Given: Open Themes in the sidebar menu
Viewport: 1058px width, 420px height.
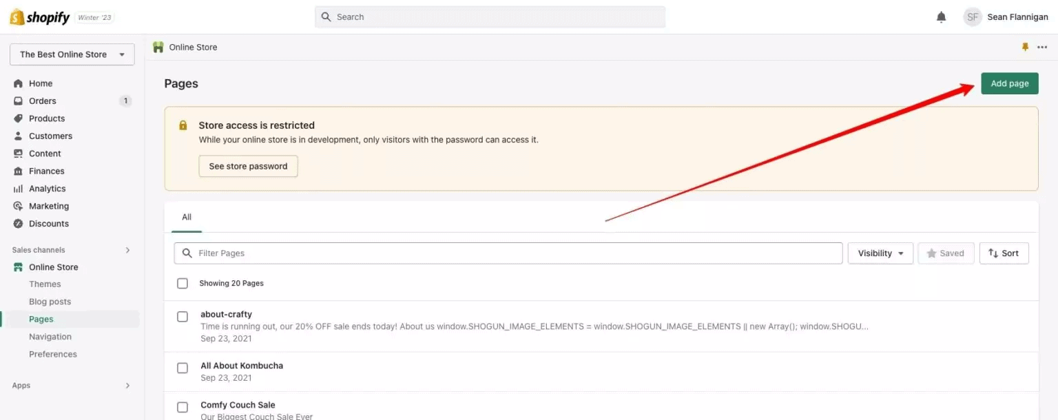Looking at the screenshot, I should pos(45,284).
